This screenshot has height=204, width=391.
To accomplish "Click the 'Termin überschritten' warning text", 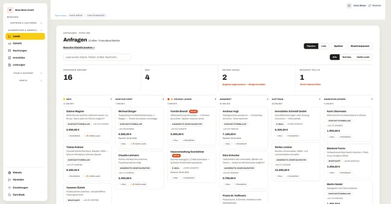I will tap(310, 85).
